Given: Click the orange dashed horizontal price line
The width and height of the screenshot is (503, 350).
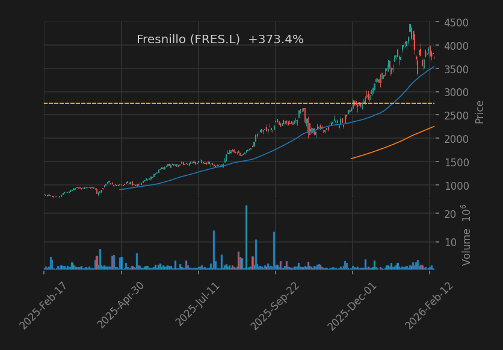Looking at the screenshot, I should (x=181, y=103).
